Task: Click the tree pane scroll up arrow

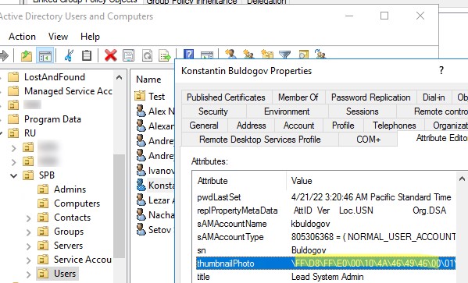Action: pyautogui.click(x=119, y=77)
